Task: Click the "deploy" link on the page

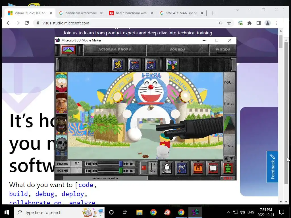Action: [73, 194]
